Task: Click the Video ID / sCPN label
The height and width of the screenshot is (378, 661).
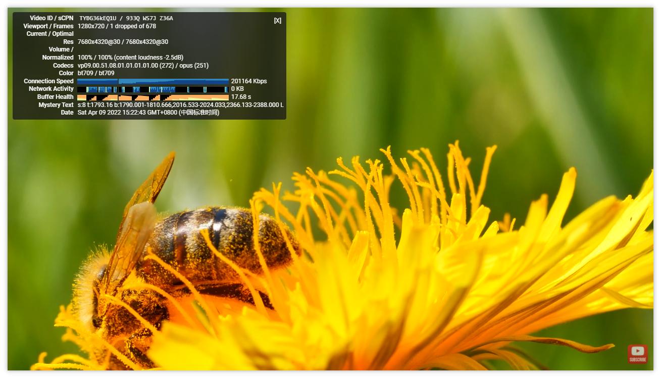Action: 52,18
